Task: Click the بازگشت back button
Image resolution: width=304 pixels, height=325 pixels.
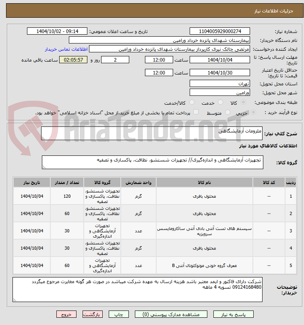Action: point(93,314)
